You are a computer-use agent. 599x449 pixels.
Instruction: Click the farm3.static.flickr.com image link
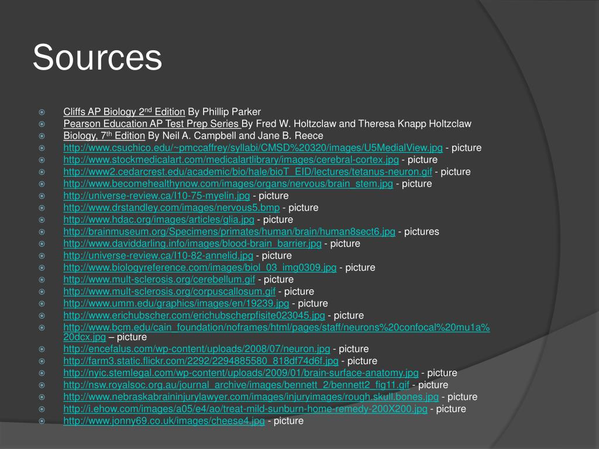[x=201, y=361]
